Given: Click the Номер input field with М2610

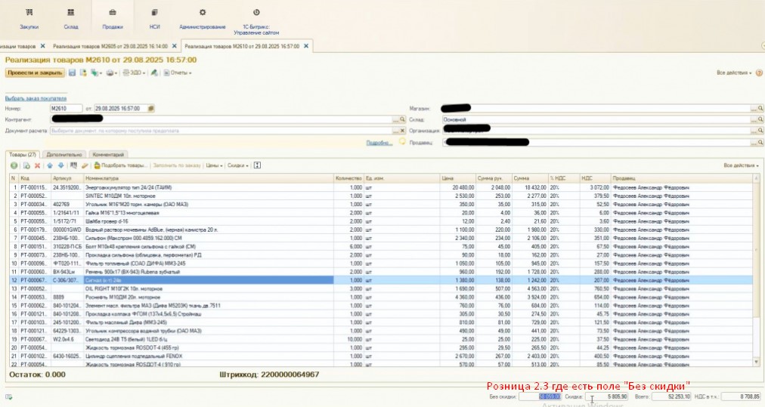Looking at the screenshot, I should coord(66,109).
